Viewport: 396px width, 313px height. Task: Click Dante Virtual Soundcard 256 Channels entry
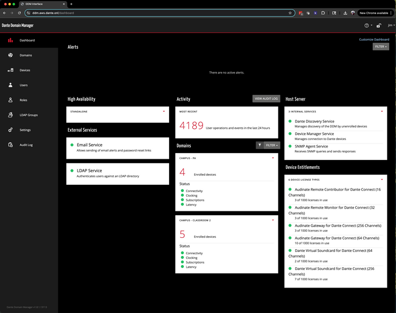click(335, 273)
